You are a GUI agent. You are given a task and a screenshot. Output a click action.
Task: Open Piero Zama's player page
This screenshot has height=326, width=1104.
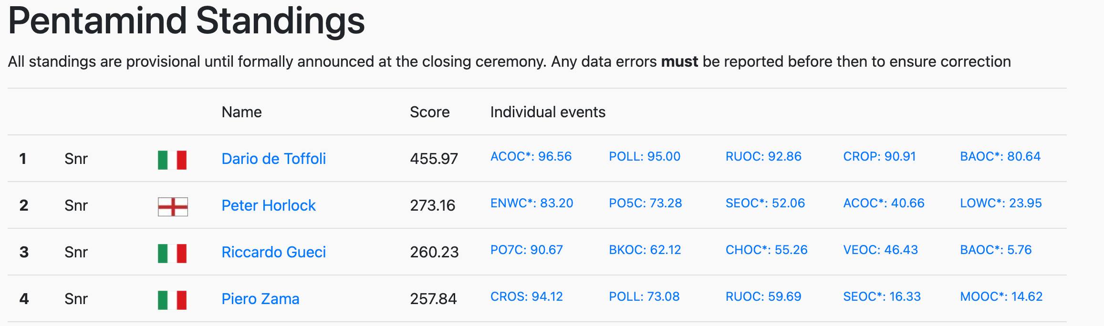[260, 298]
